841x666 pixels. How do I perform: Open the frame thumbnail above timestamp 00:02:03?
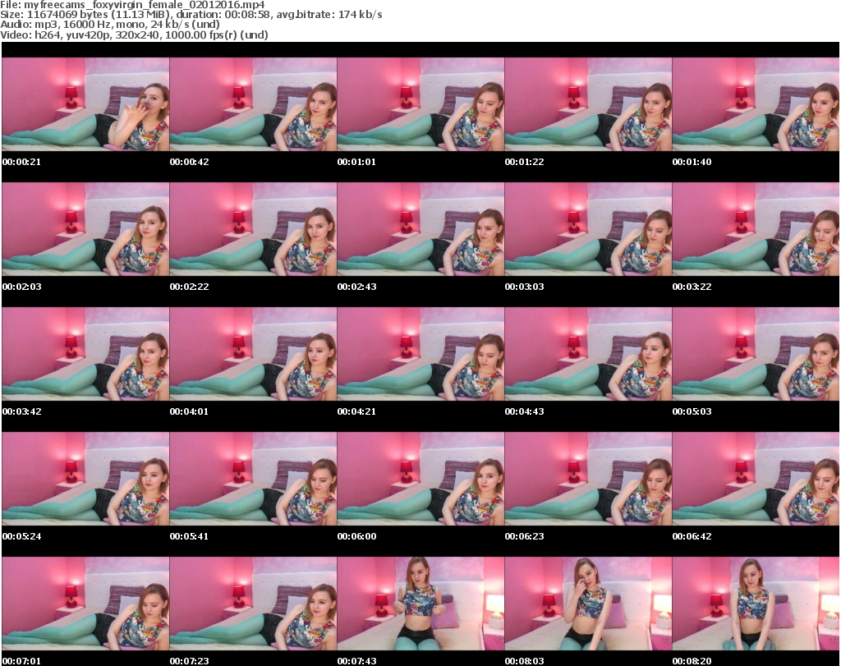tap(85, 229)
